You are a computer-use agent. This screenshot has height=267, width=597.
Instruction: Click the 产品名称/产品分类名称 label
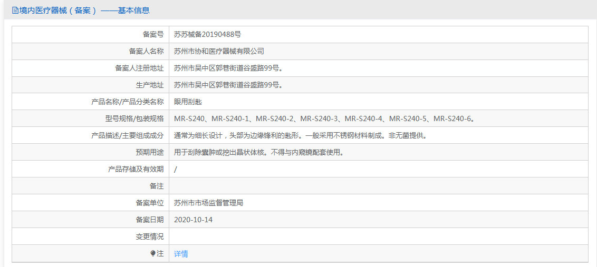point(128,102)
